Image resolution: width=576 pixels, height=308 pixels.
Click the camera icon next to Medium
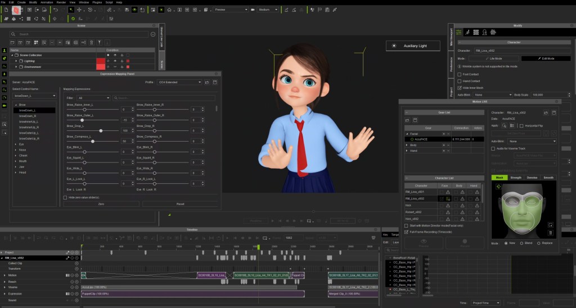(x=253, y=10)
